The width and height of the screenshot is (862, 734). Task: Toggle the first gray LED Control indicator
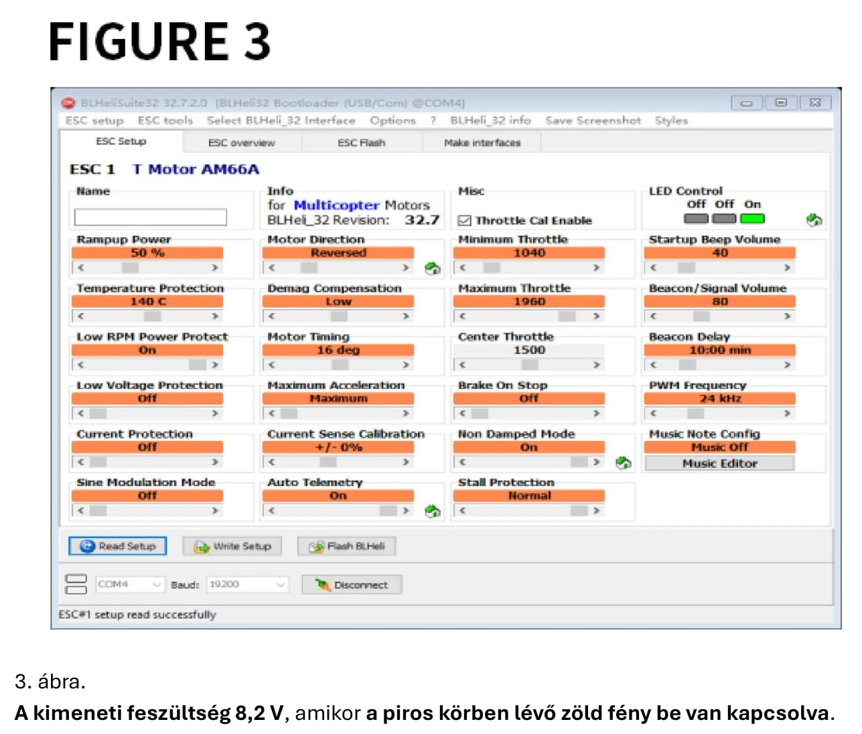(696, 219)
